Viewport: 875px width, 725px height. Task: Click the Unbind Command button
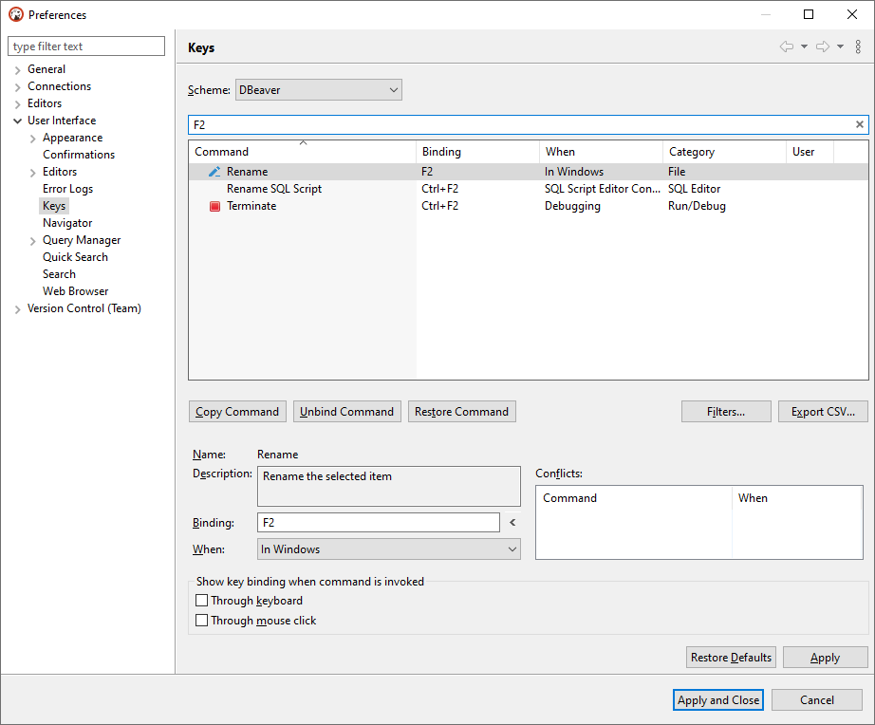[x=346, y=411]
